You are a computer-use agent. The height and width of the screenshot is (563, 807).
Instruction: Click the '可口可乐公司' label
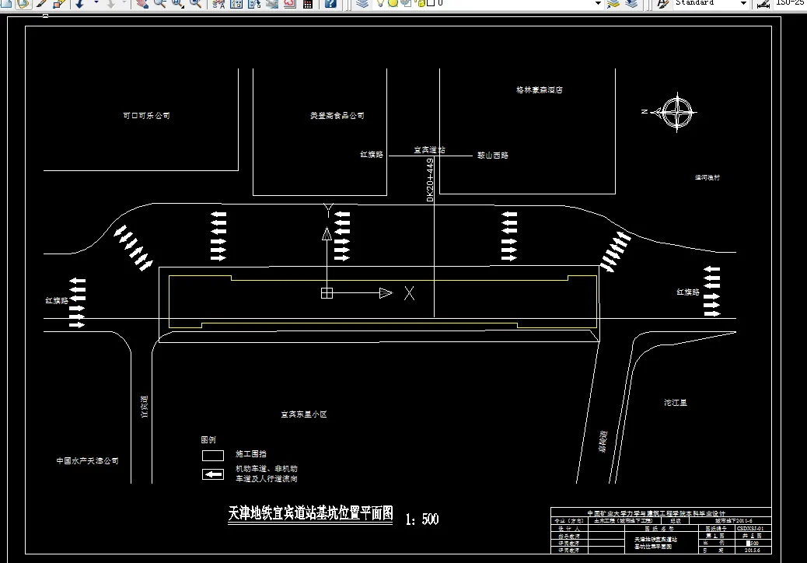[147, 116]
